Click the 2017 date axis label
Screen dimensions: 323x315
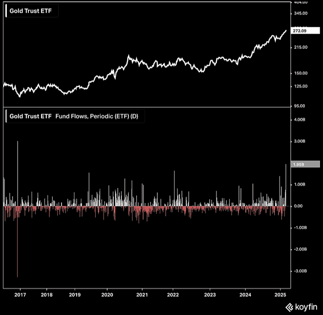click(20, 295)
